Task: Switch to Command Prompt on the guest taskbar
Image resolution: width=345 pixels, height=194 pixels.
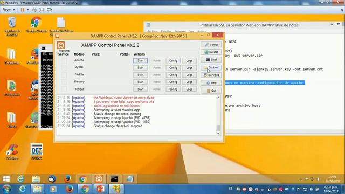Action: [114, 179]
